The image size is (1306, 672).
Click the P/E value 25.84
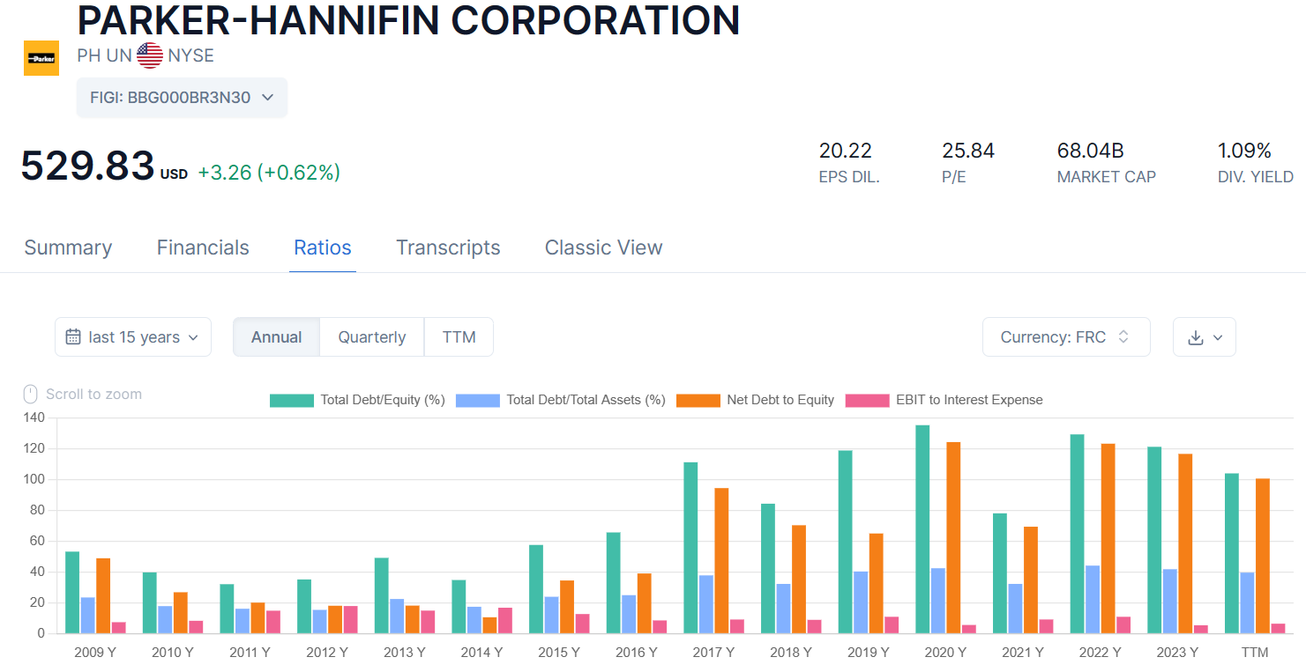click(x=968, y=151)
